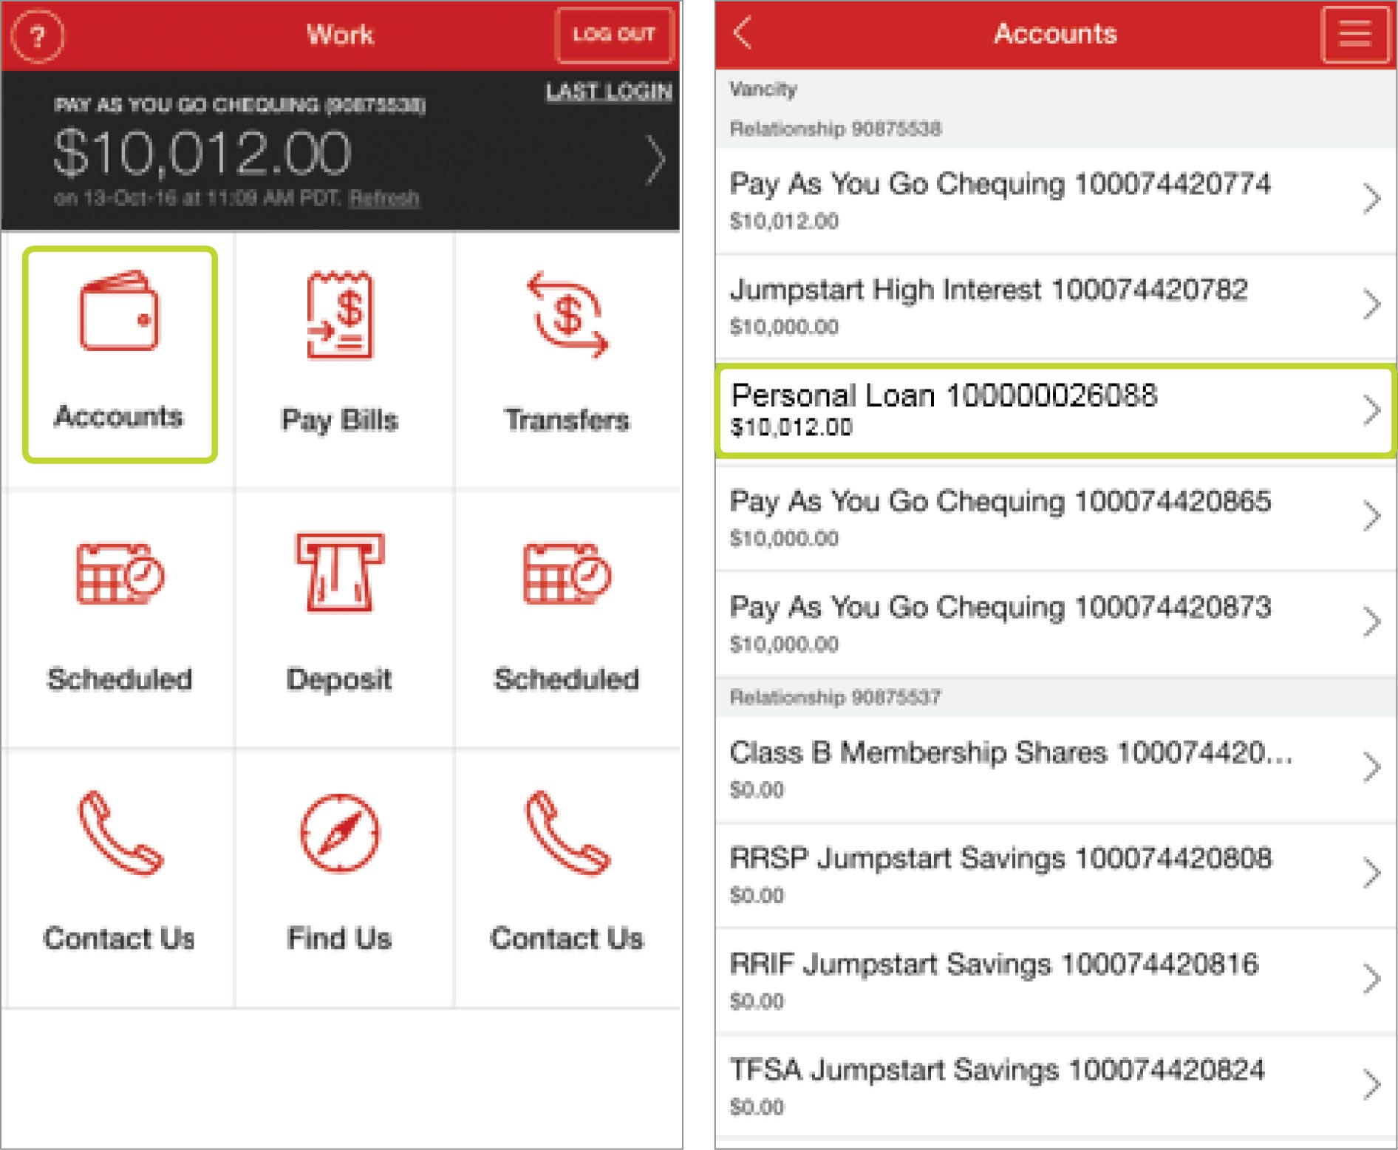
Task: Select the Transfers dollar arrows icon
Action: (x=567, y=316)
